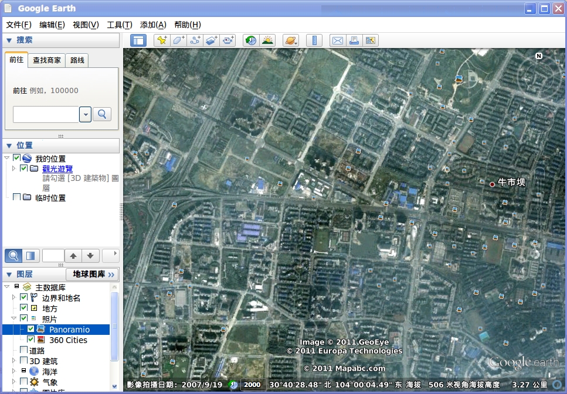This screenshot has height=394, width=567.
Task: Print the current view
Action: coord(354,40)
